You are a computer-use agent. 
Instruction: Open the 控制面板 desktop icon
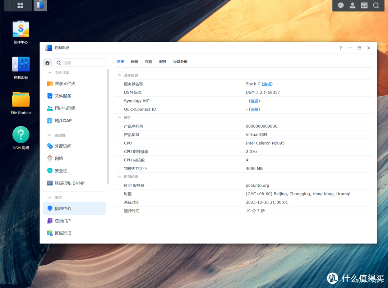pyautogui.click(x=21, y=68)
